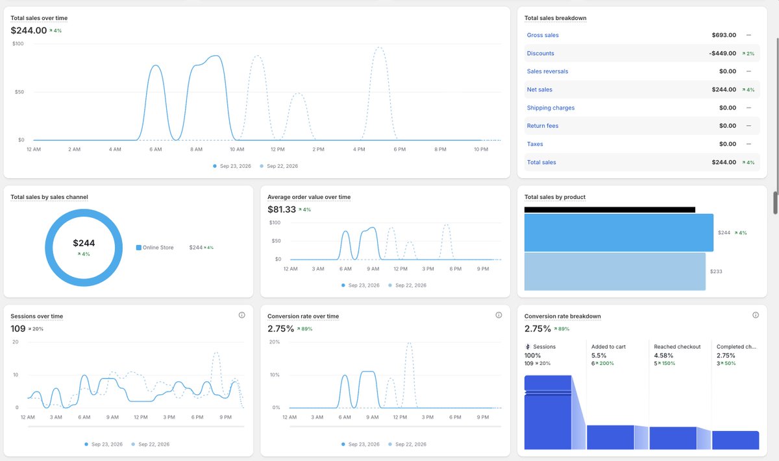Open the Discounts link
The width and height of the screenshot is (779, 461).
(x=541, y=53)
